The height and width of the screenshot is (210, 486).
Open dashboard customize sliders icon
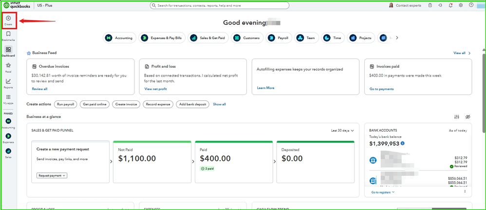(x=456, y=117)
